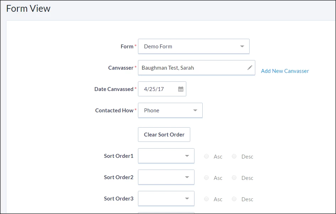
Task: Click the Clear Sort Order button
Action: coord(164,134)
